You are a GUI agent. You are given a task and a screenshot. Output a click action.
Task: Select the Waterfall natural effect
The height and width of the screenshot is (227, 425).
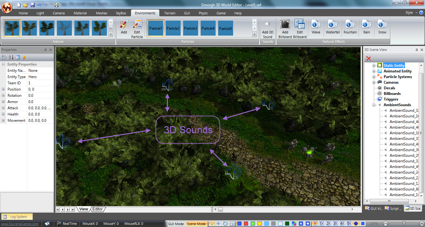click(333, 27)
